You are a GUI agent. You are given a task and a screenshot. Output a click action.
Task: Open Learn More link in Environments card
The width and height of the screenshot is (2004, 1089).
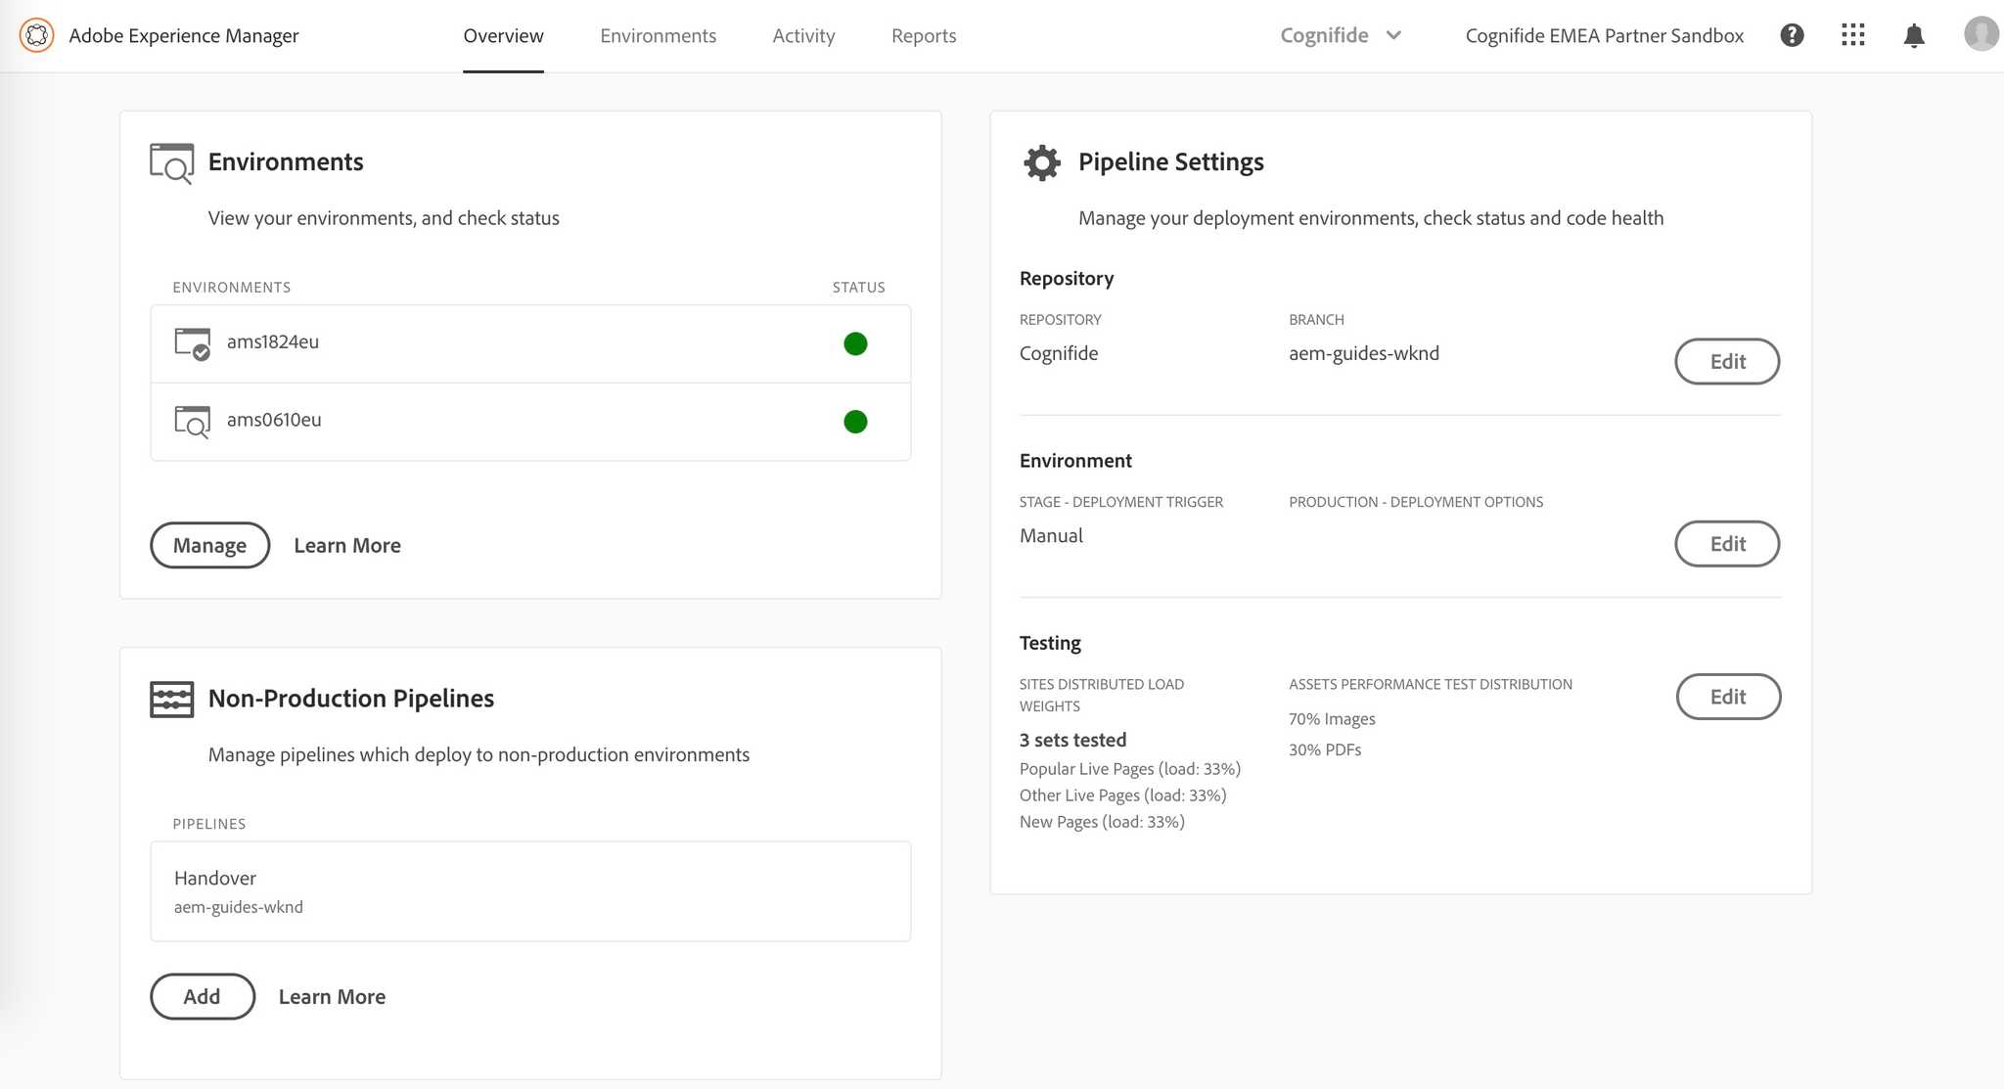pos(347,545)
